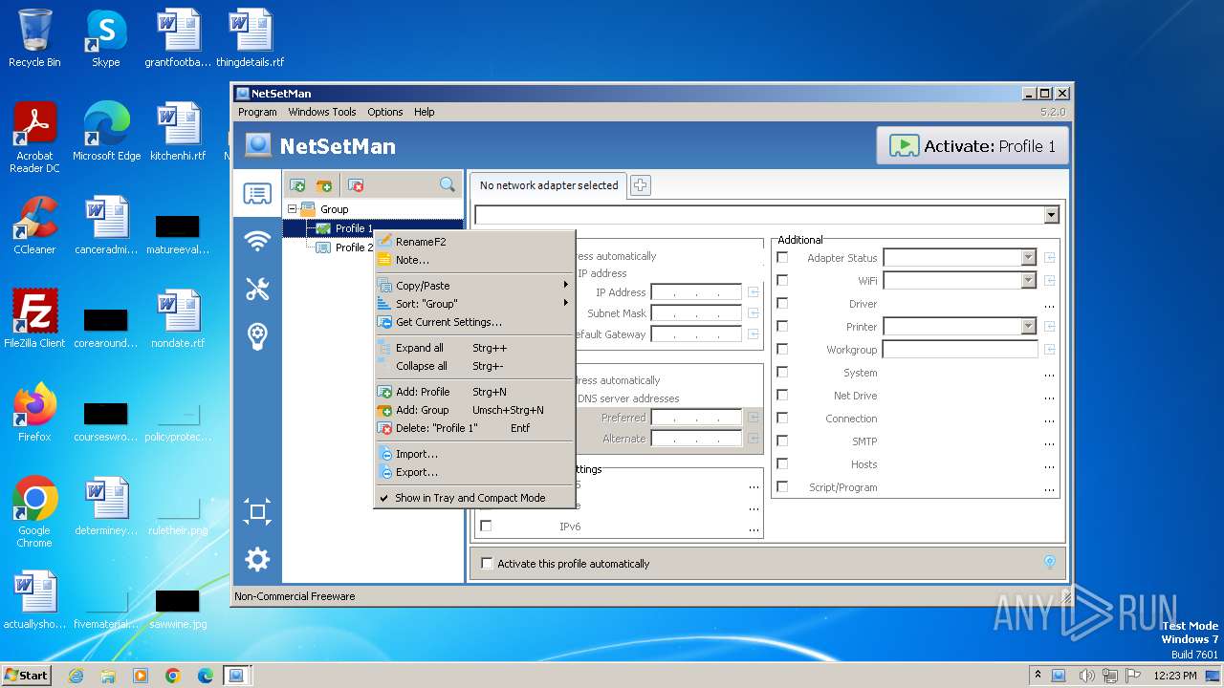Enable the Workgroup checkbox
Image resolution: width=1224 pixels, height=688 pixels.
pos(782,350)
